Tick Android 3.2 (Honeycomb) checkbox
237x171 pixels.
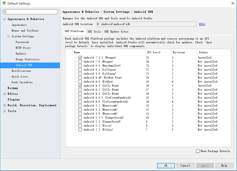(80, 105)
